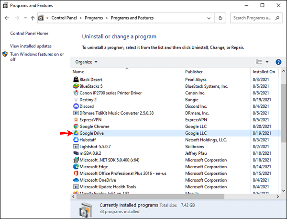Open address bar history dropdown

pyautogui.click(x=209, y=18)
